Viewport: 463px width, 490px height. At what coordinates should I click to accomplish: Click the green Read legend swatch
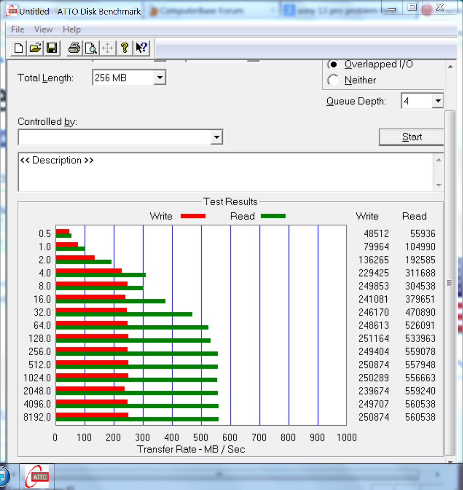pyautogui.click(x=273, y=216)
